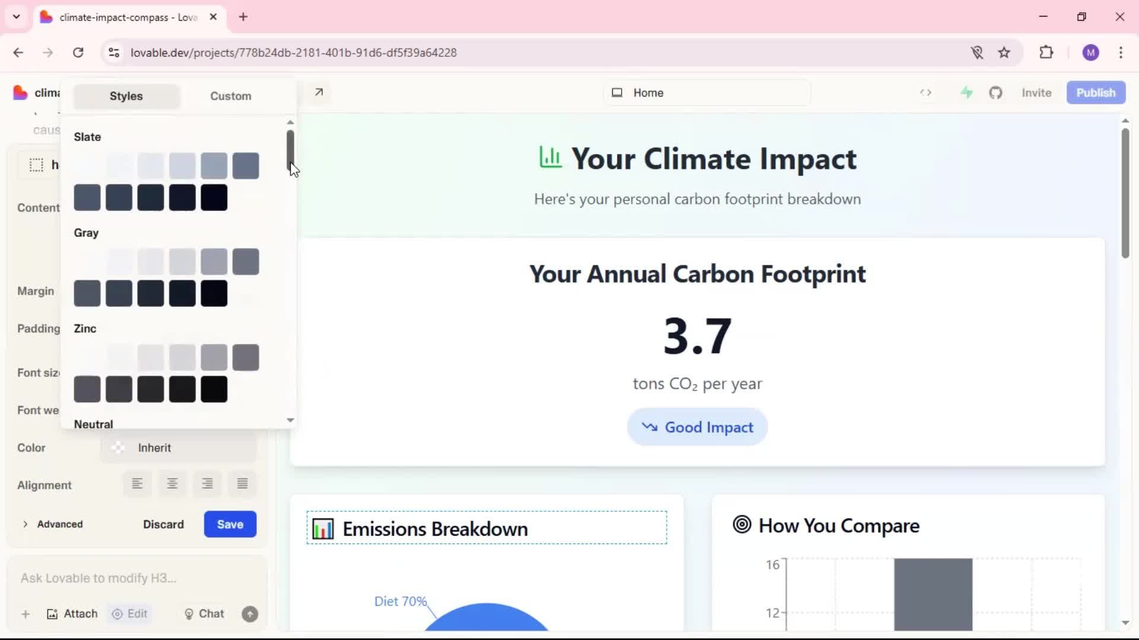Click the Diet 70% chart label
Screen dimensions: 1139x640
400,601
